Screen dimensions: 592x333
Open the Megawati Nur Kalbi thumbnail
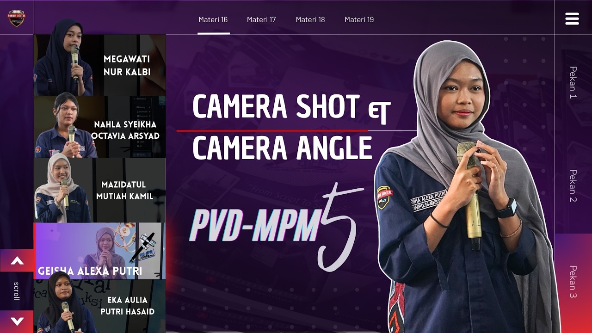100,65
